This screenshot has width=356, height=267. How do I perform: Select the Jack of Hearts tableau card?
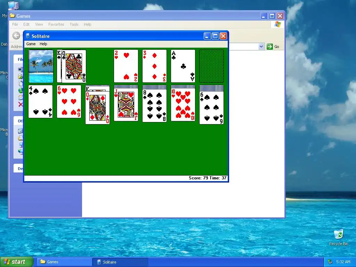pos(126,105)
